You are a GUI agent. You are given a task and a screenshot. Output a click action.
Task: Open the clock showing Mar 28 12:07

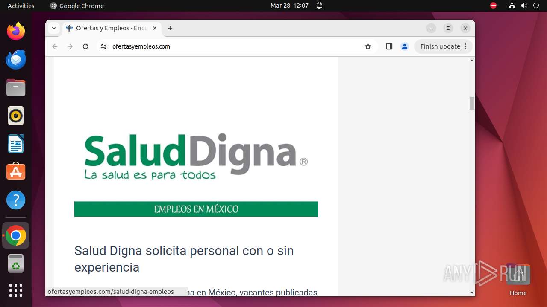coord(289,6)
